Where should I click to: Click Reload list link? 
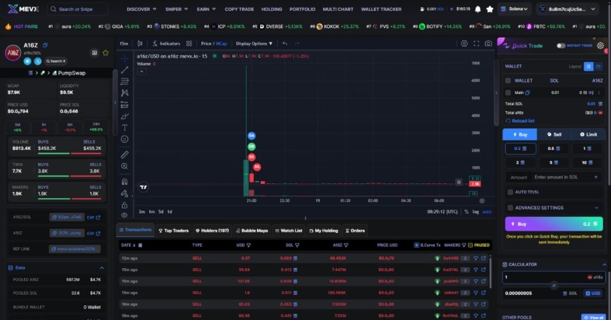[x=520, y=121]
